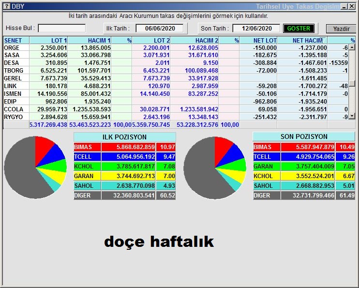Click the ILK POZISYON pie chart
This screenshot has height=288, width=359.
coord(35,167)
